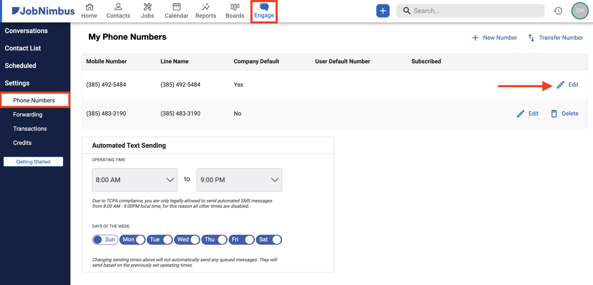Open the Calendar icon
Image resolution: width=593 pixels, height=285 pixels.
point(176,10)
